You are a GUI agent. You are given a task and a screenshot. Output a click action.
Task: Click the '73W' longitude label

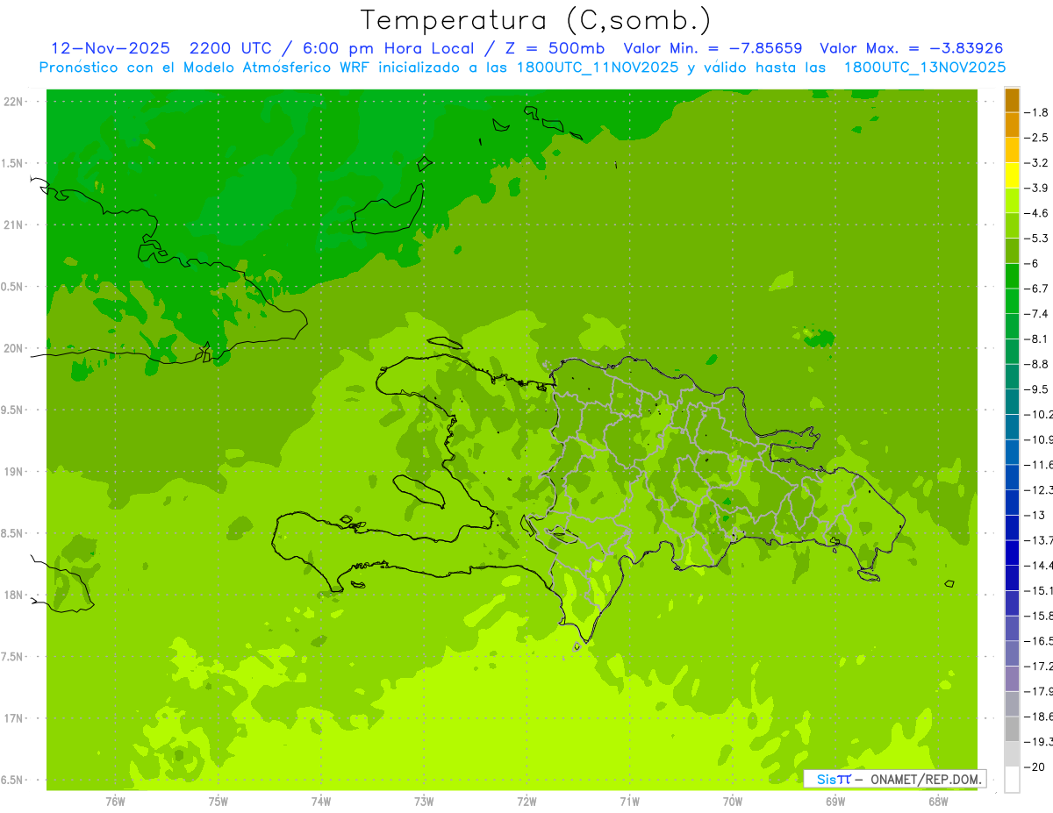(424, 802)
